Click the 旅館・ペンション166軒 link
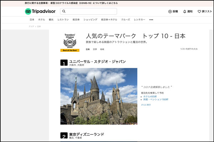Screen dimensions: 214x142 point(156,99)
